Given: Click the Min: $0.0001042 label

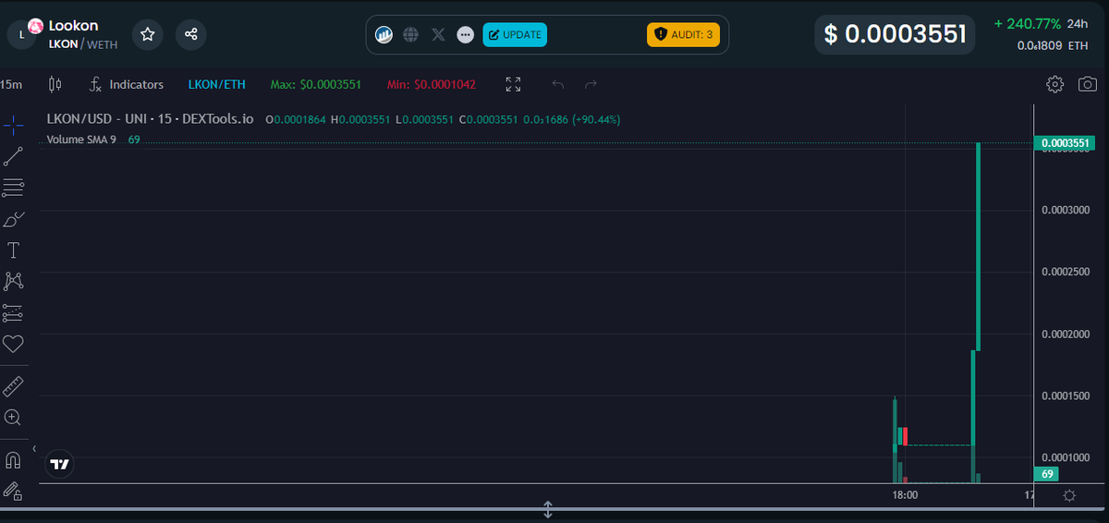Looking at the screenshot, I should pos(432,84).
